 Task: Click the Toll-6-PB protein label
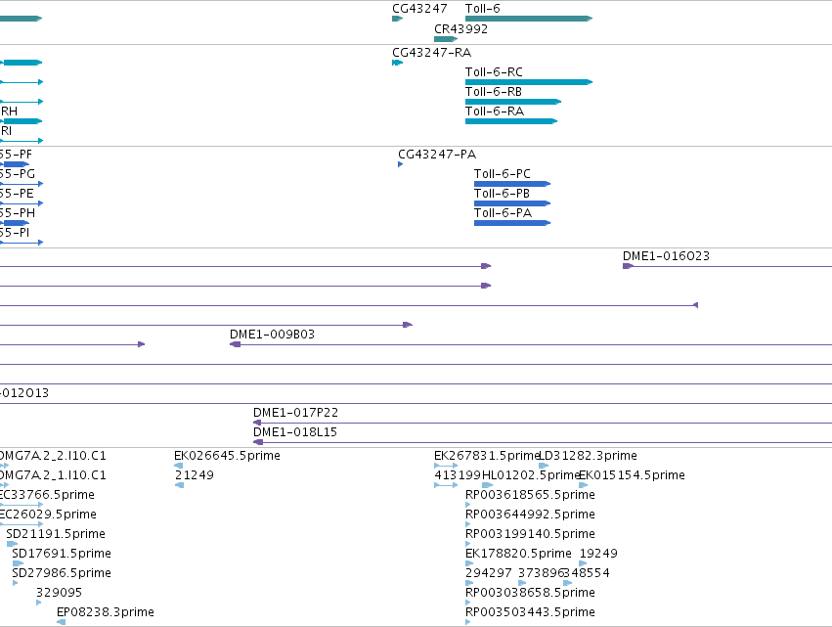(502, 194)
